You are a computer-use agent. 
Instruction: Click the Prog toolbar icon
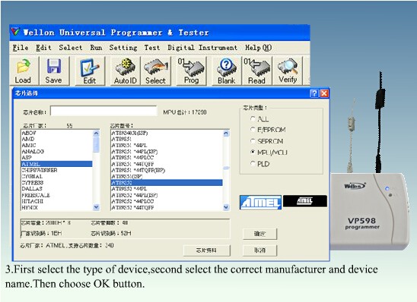click(x=192, y=71)
